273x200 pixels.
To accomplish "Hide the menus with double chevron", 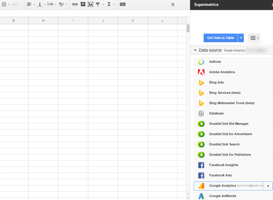I will click(x=173, y=5).
